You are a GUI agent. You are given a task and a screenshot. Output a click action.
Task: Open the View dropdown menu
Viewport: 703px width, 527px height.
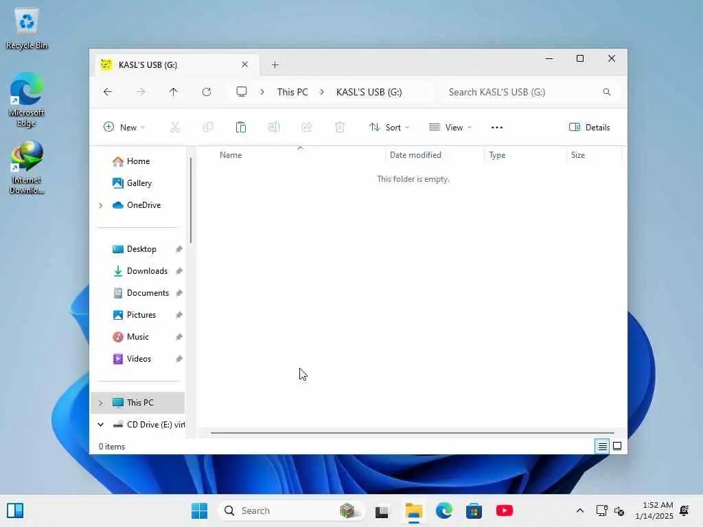pyautogui.click(x=450, y=127)
